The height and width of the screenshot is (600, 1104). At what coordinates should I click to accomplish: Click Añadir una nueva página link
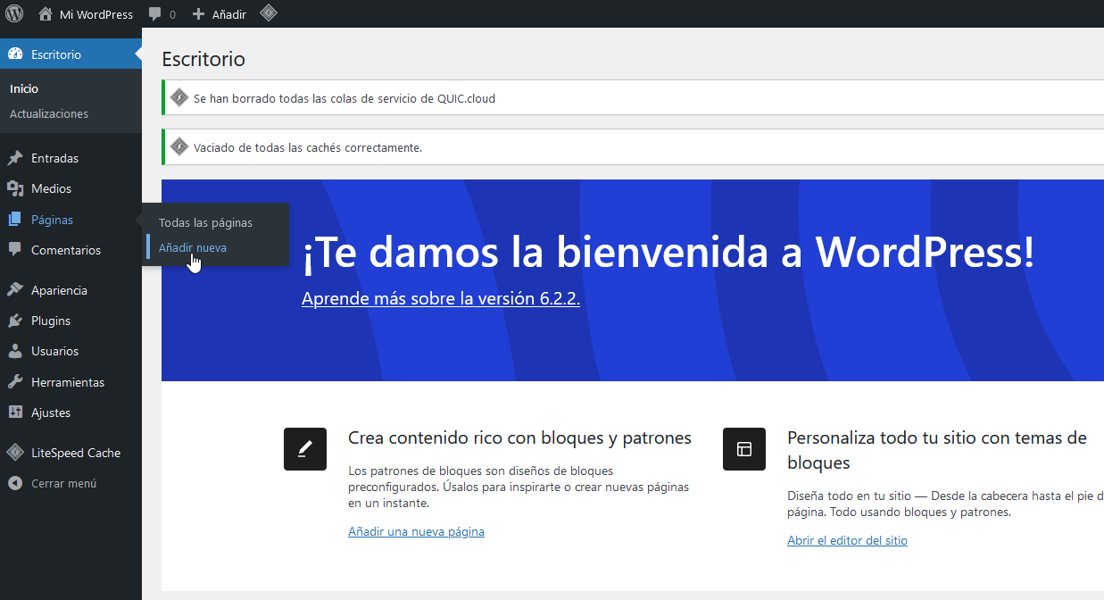[x=416, y=531]
